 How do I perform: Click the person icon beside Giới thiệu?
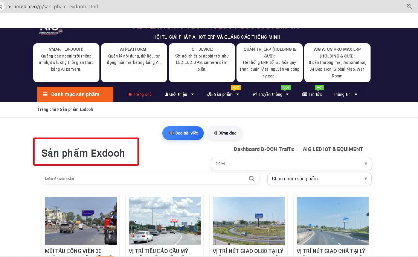[x=166, y=94]
